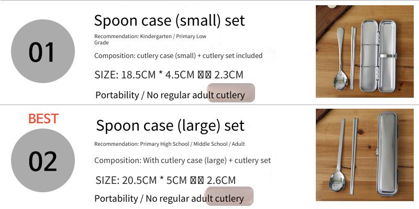
Task: Click the red BEST label
Action: pyautogui.click(x=43, y=119)
